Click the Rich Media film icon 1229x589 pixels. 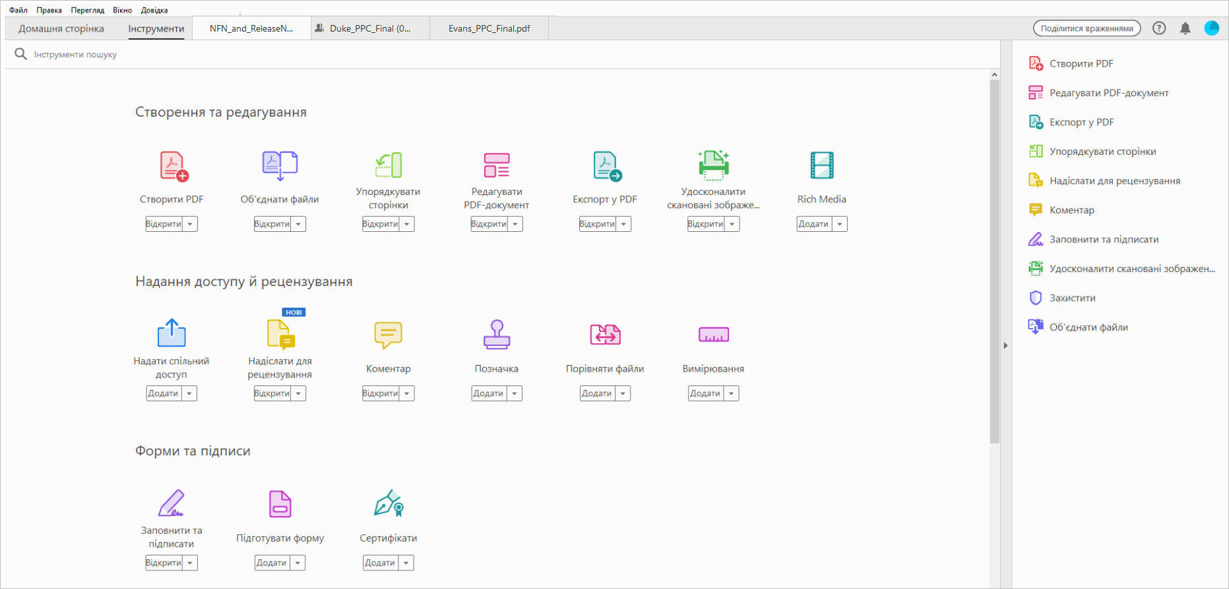[822, 165]
